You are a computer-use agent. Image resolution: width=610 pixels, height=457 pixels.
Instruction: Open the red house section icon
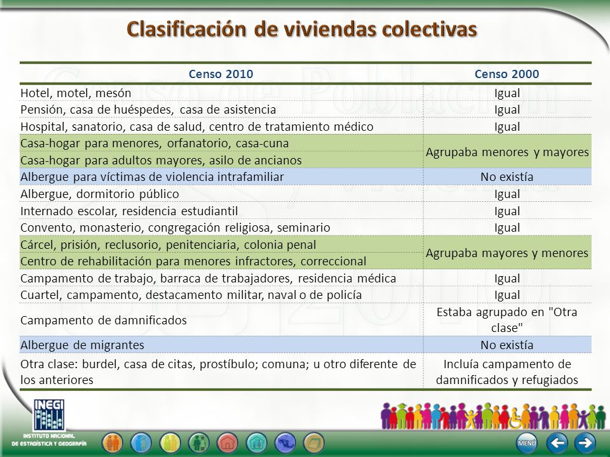coord(227,442)
